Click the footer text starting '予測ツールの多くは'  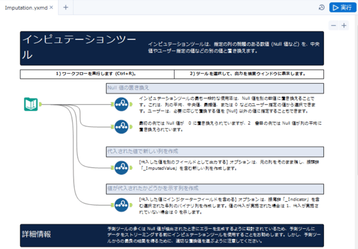pos(214,235)
